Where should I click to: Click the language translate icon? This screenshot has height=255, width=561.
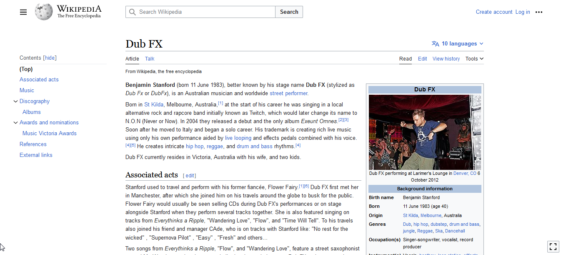coord(436,44)
